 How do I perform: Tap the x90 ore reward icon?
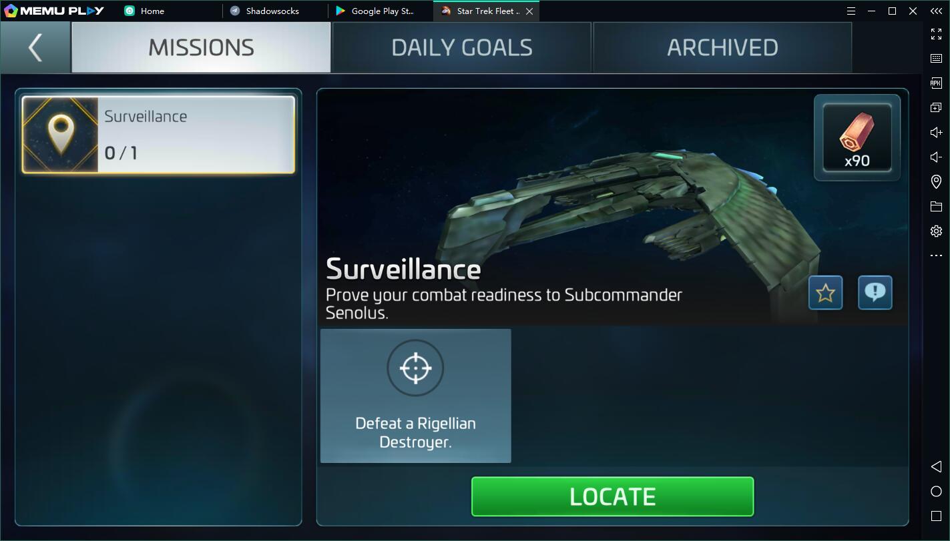pyautogui.click(x=857, y=137)
